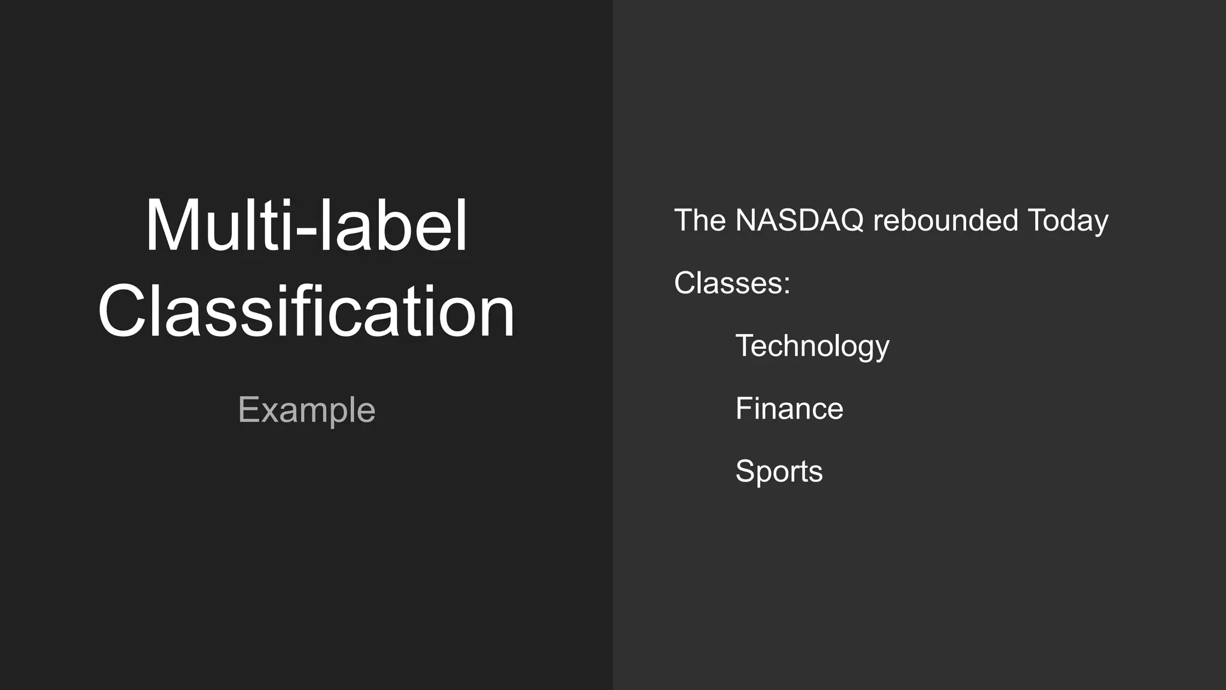The image size is (1226, 690).
Task: Select the word "NASDAQ"
Action: pyautogui.click(x=799, y=220)
